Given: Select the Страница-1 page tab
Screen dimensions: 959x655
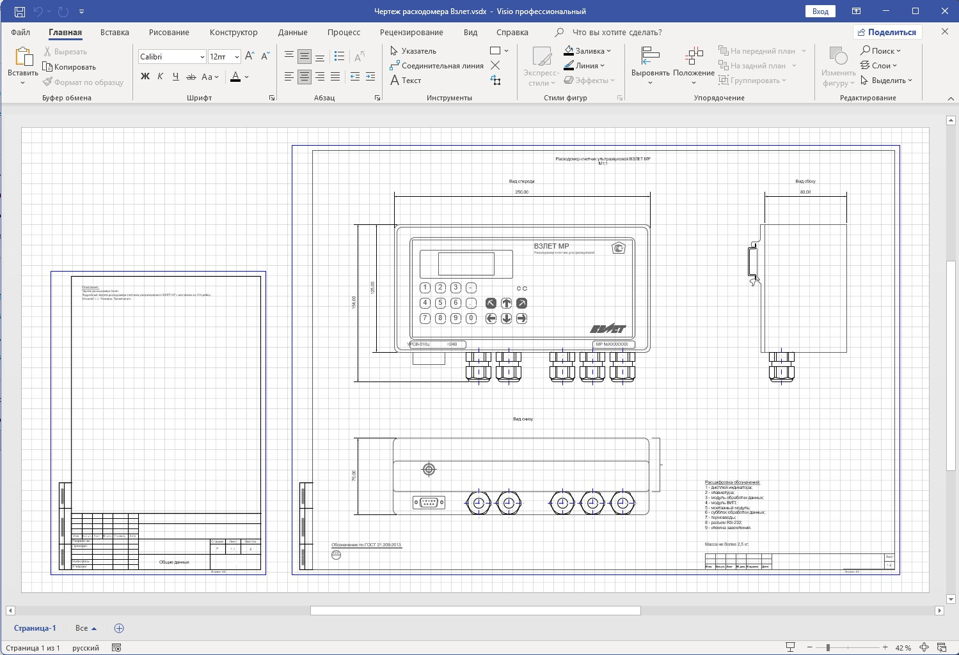Looking at the screenshot, I should coord(35,628).
